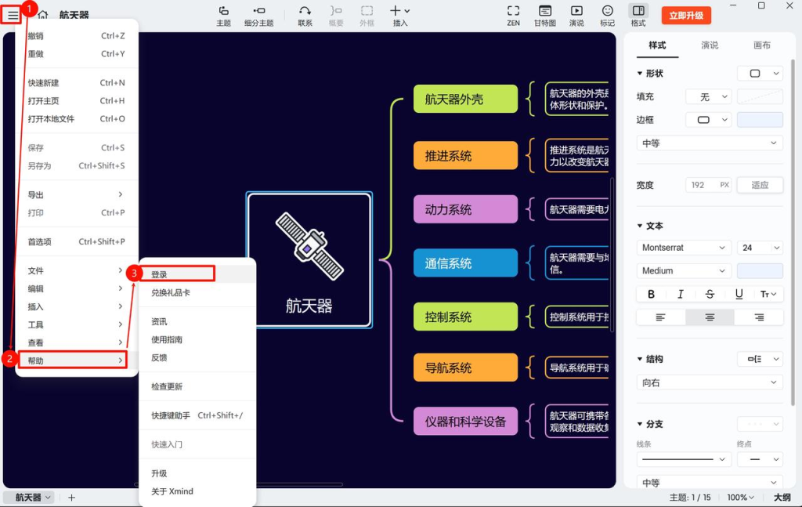The height and width of the screenshot is (507, 802).
Task: Switch to the 演说 panel tab
Action: 710,45
